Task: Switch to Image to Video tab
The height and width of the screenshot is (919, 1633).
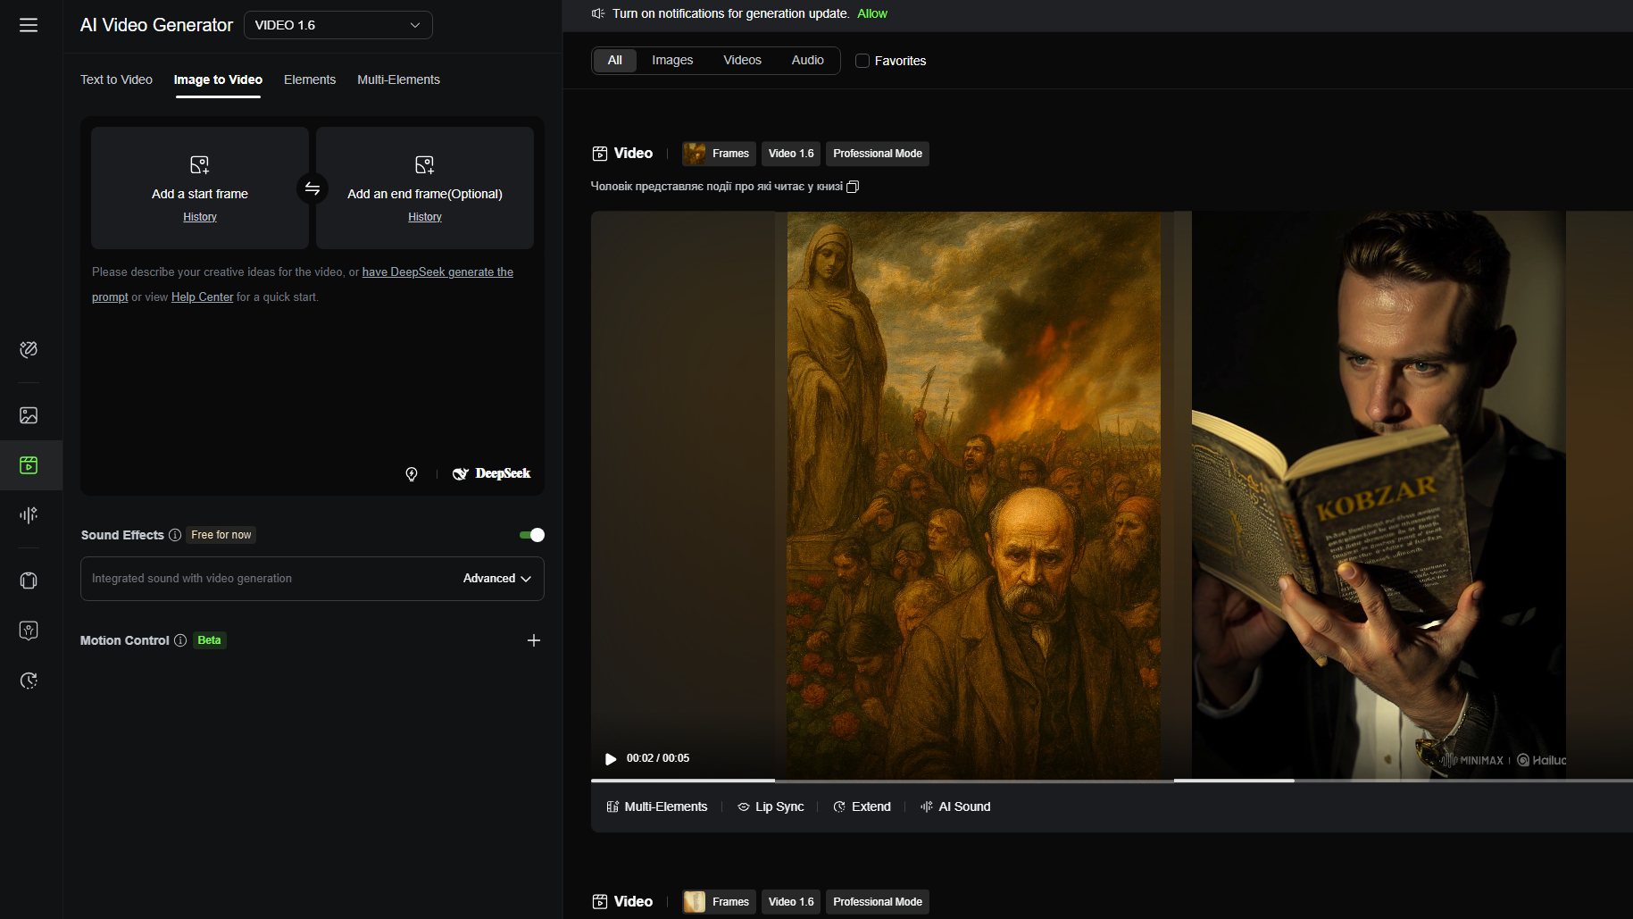Action: pyautogui.click(x=218, y=79)
